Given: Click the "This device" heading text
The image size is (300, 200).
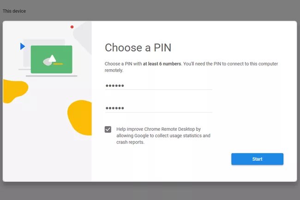Looking at the screenshot, I should (14, 11).
